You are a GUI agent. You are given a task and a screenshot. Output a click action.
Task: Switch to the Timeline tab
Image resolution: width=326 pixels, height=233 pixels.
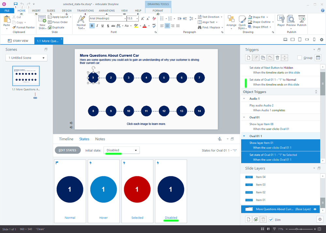(x=66, y=139)
